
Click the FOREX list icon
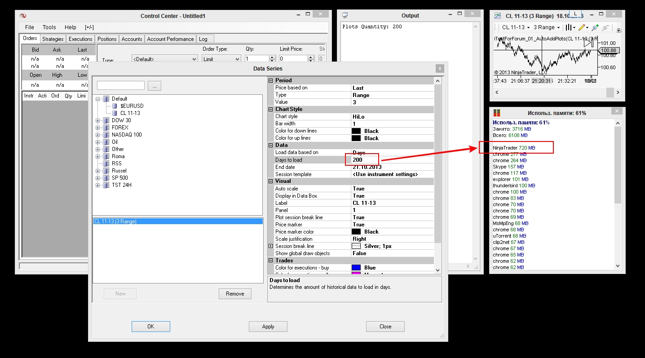coord(106,128)
